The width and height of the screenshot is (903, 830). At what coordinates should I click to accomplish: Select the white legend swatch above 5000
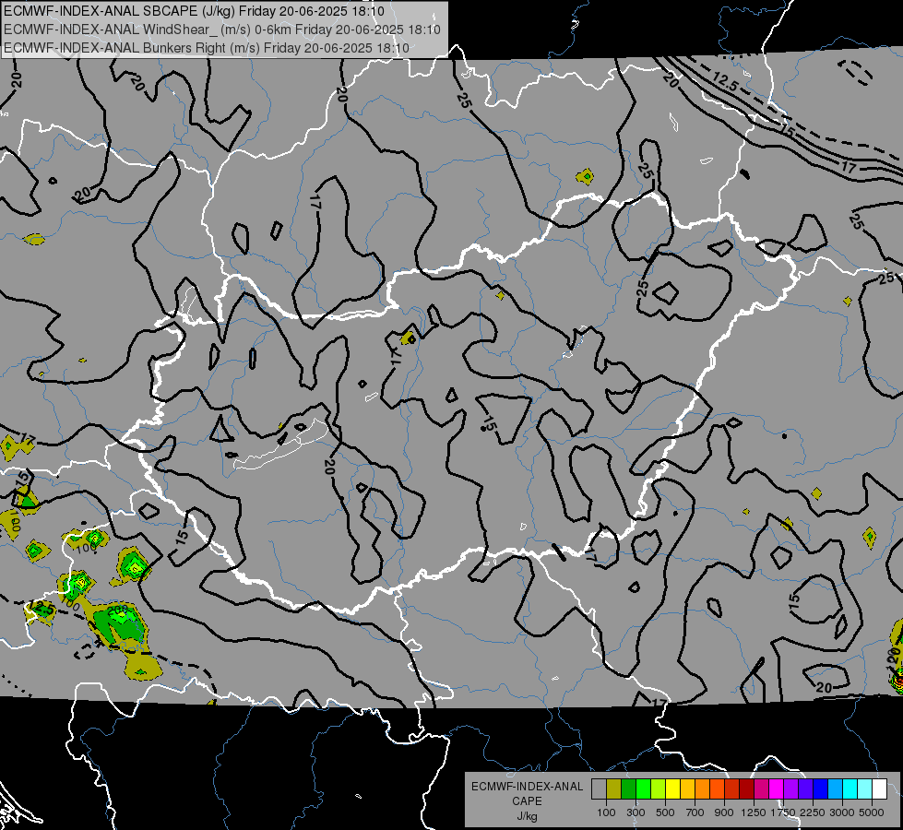point(879,788)
